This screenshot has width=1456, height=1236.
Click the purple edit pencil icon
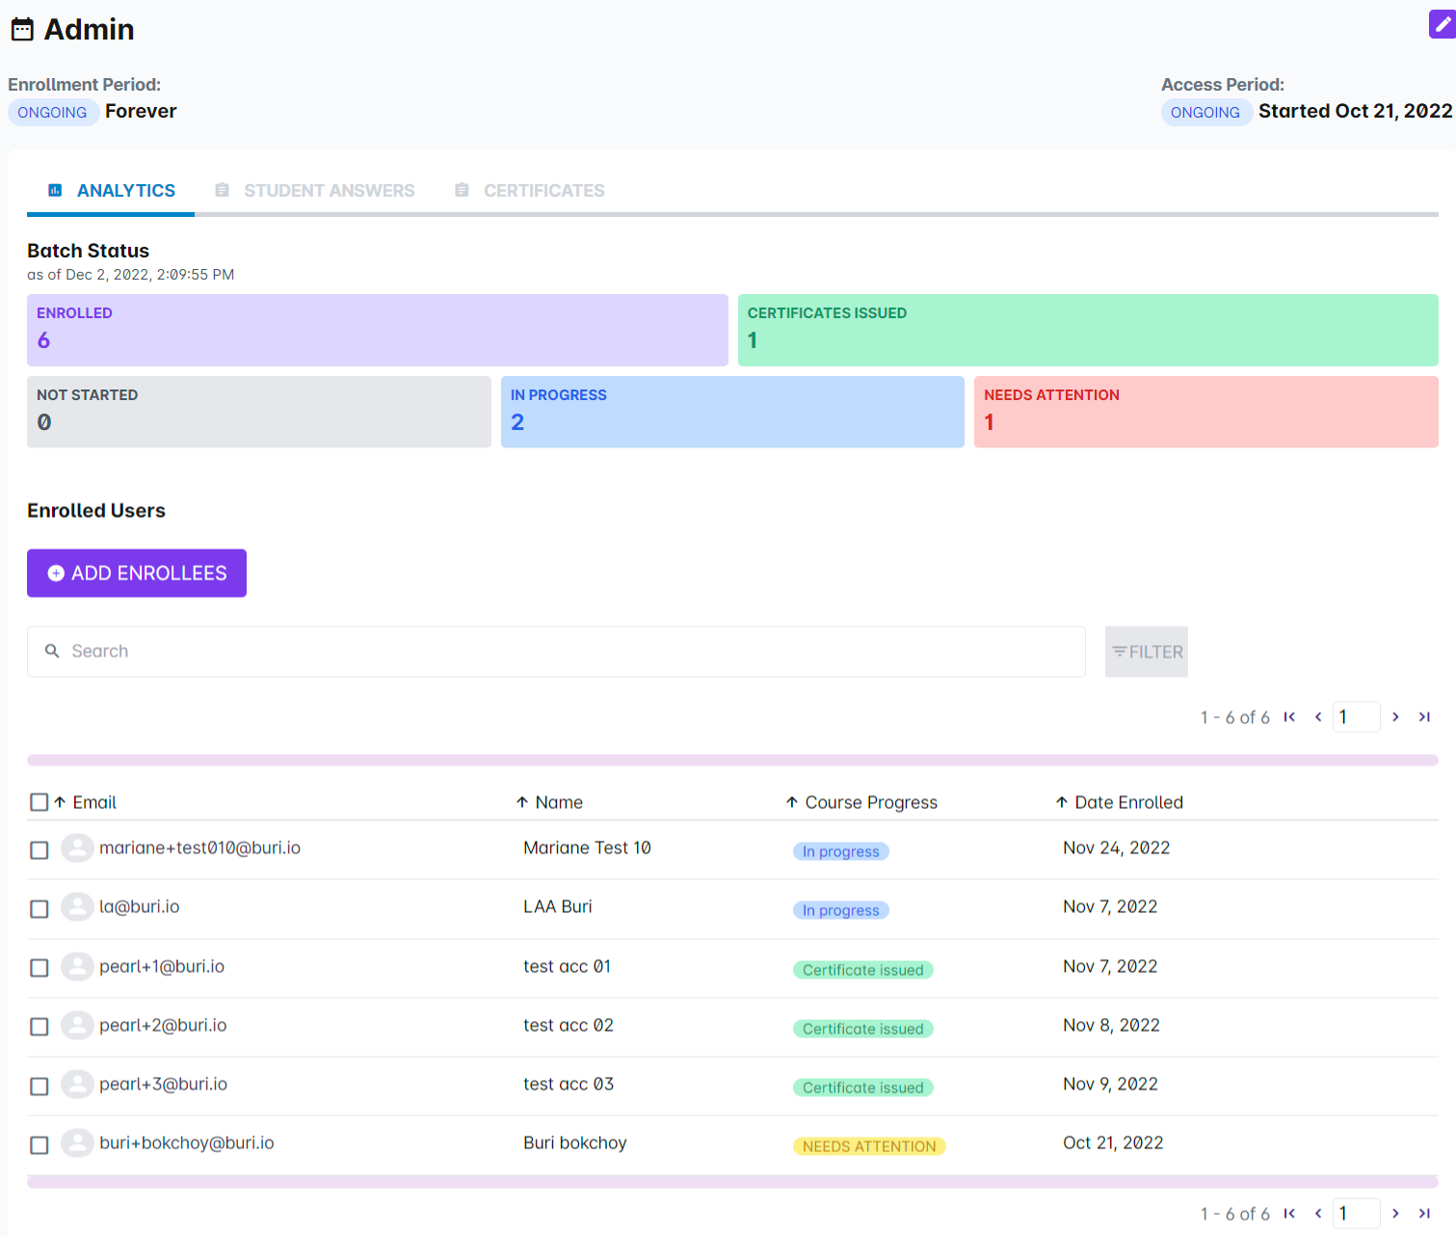[1442, 25]
